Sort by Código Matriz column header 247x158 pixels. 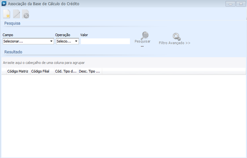(x=18, y=71)
